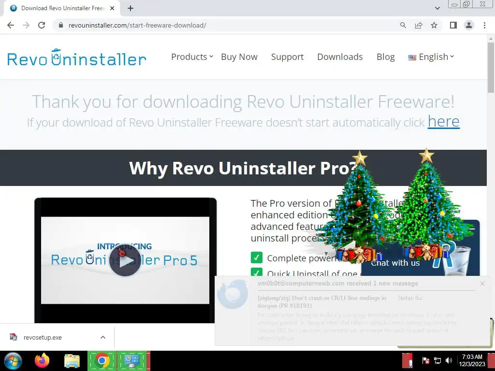The width and height of the screenshot is (495, 371).
Task: Share this page using the share icon
Action: click(419, 25)
